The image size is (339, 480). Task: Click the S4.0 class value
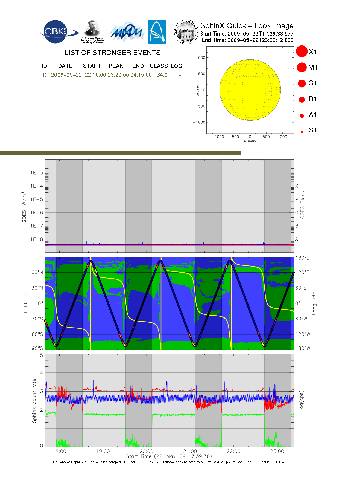coord(162,75)
